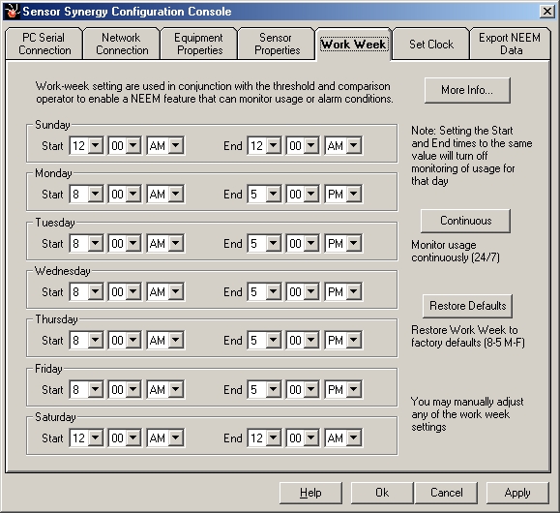Select the Sensor Properties tab
560x513 pixels.
277,44
